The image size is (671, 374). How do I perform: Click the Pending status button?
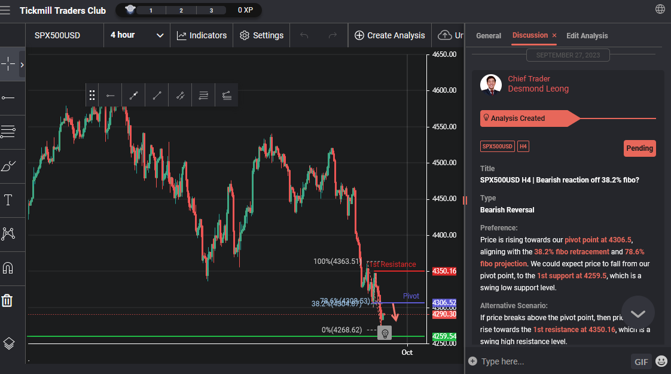639,148
